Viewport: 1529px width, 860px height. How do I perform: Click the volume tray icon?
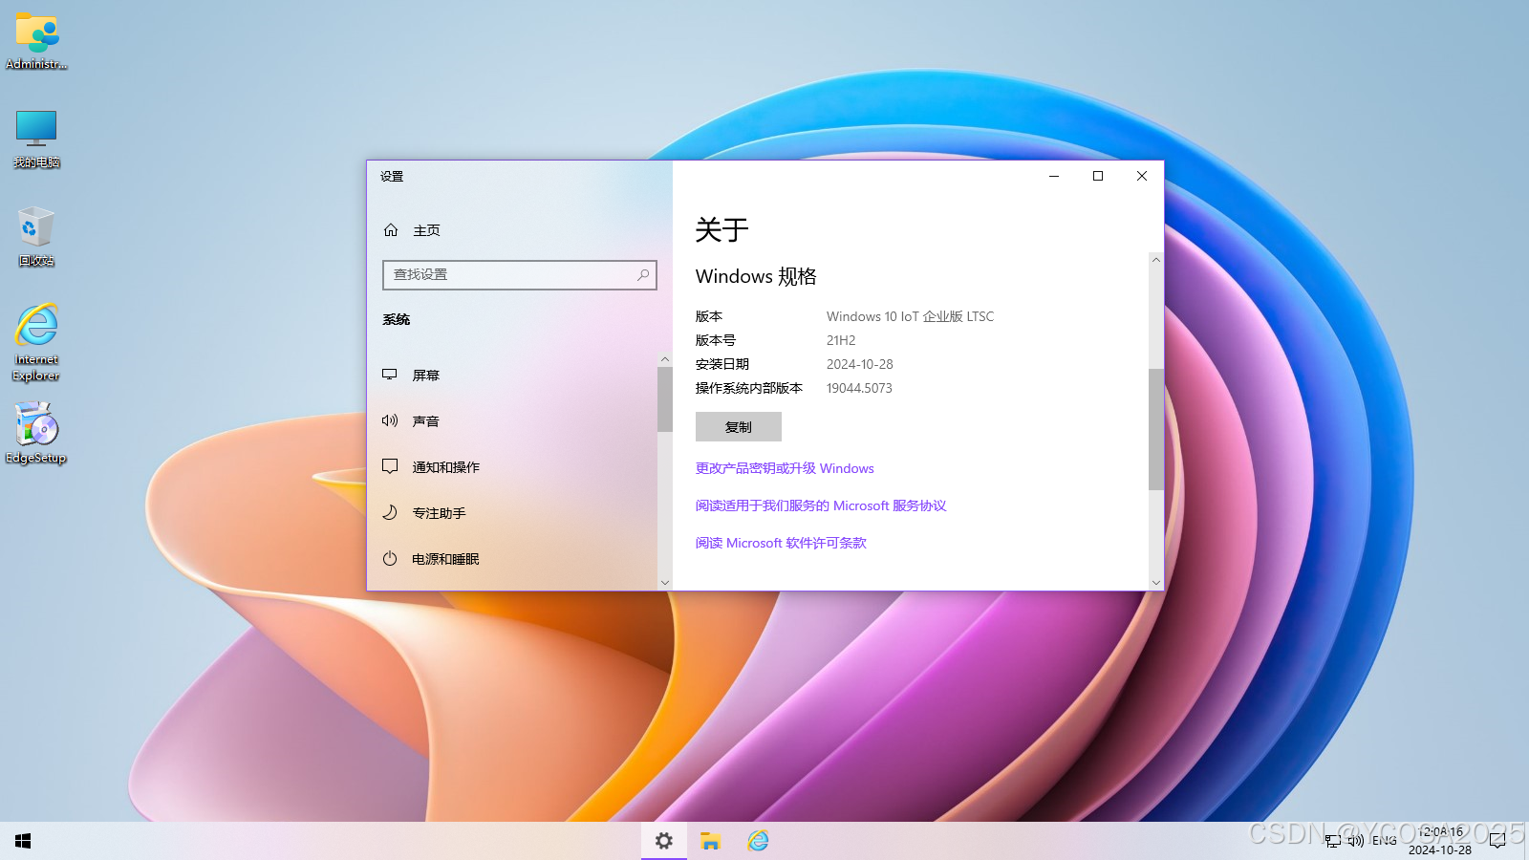click(1356, 841)
